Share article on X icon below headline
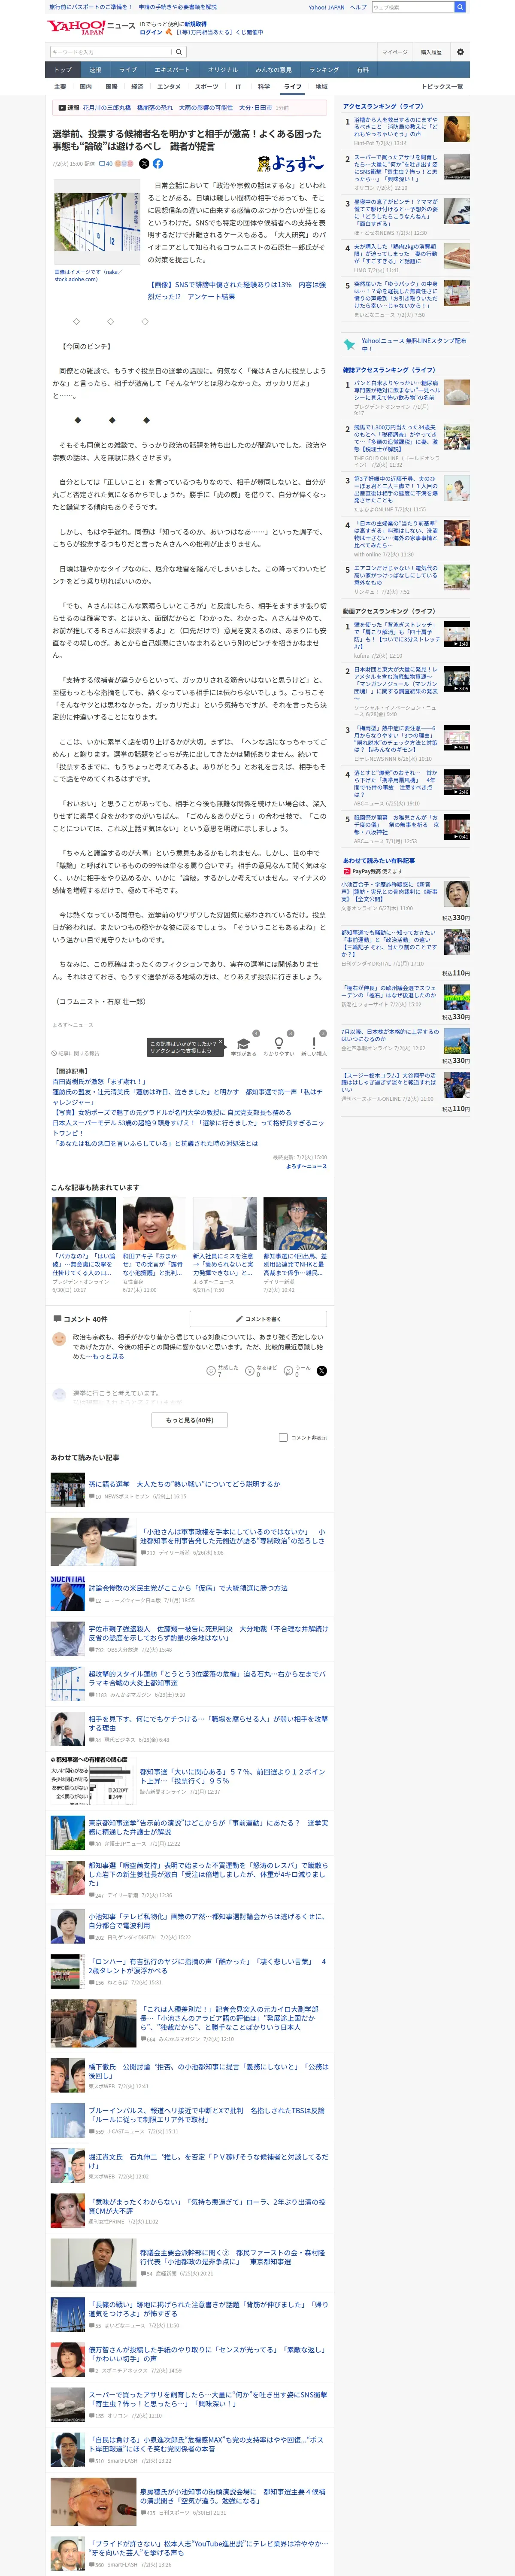 144,163
